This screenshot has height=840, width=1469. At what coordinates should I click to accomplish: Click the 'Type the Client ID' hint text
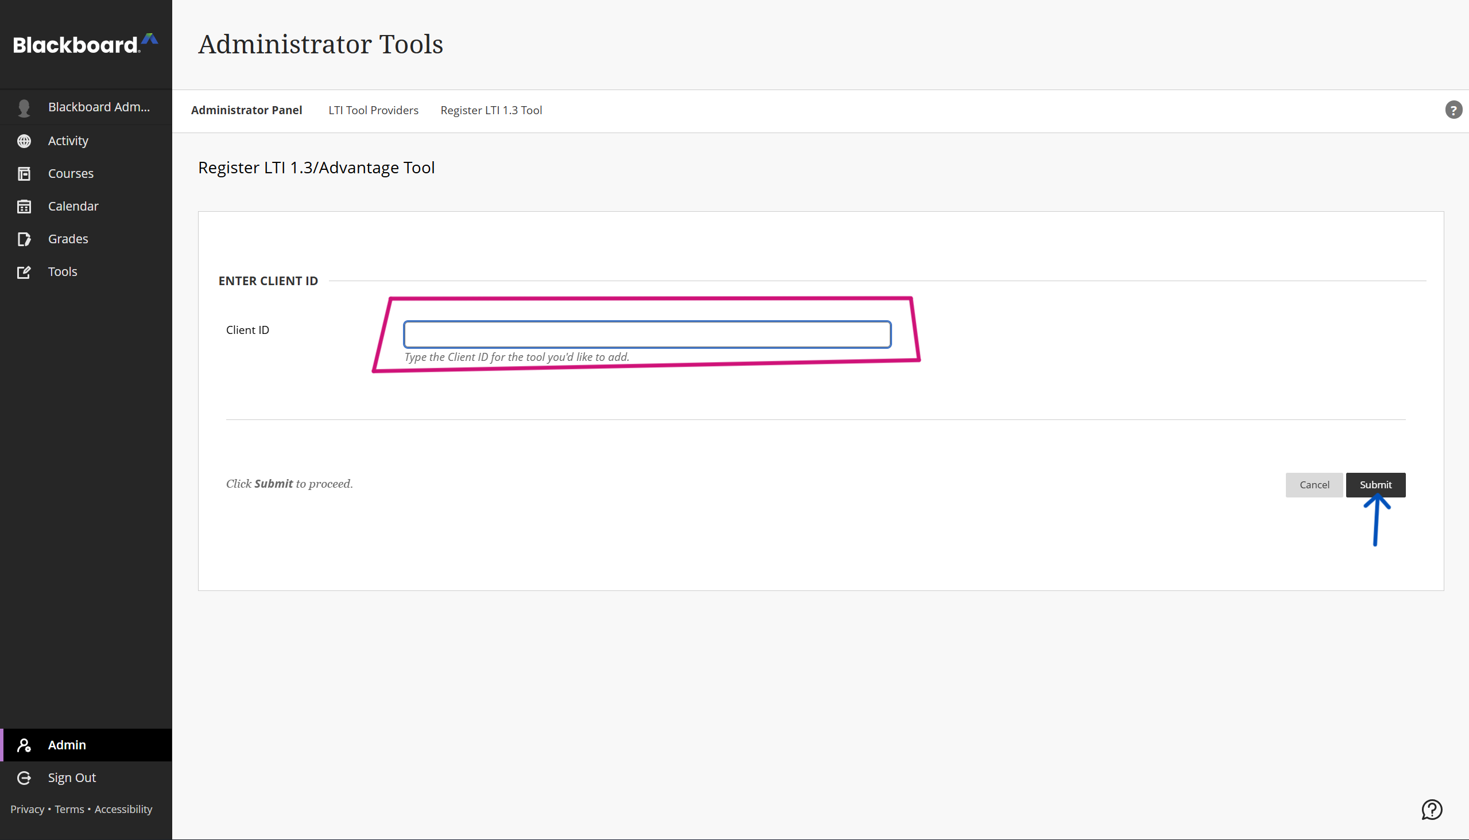517,357
